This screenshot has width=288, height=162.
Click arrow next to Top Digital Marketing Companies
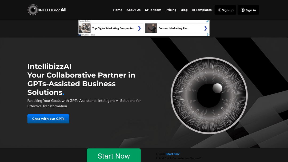139,28
